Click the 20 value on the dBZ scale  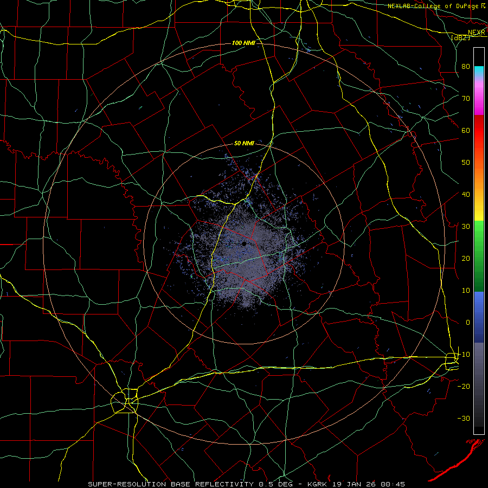[466, 258]
